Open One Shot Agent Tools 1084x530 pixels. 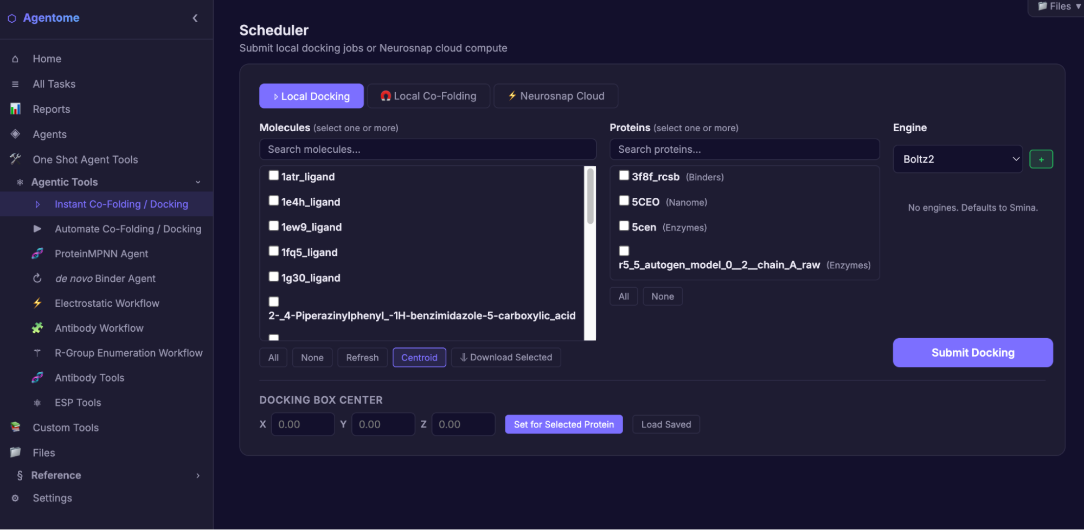tap(85, 159)
